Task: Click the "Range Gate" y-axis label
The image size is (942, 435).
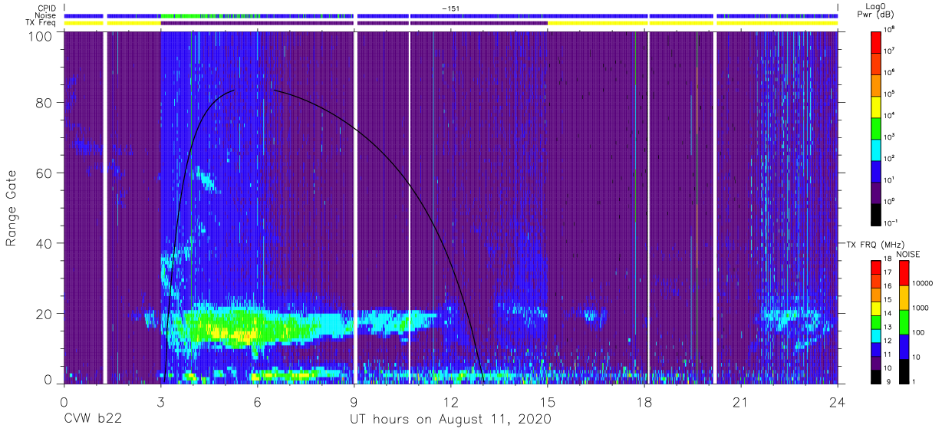Action: pyautogui.click(x=12, y=209)
